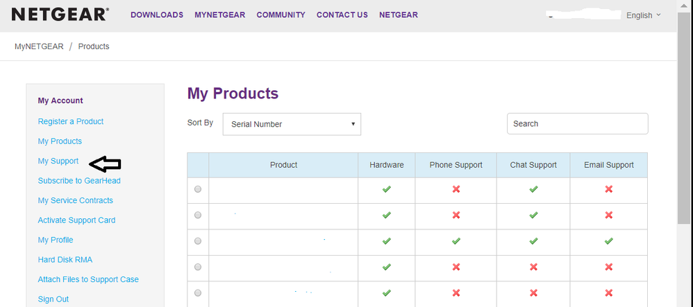
Task: Click red Email Support X in fifth row
Action: pyautogui.click(x=608, y=292)
